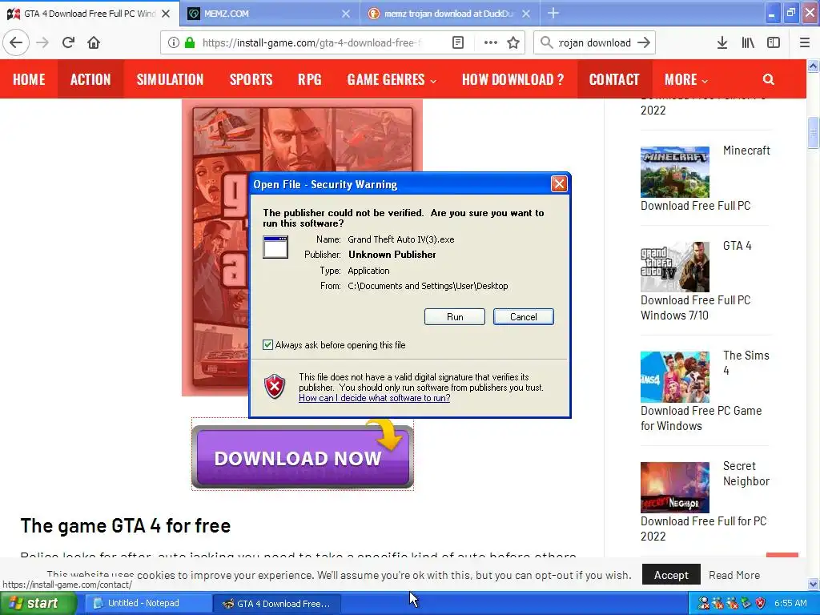
Task: Click Secret Neighbor thumbnail
Action: point(674,488)
